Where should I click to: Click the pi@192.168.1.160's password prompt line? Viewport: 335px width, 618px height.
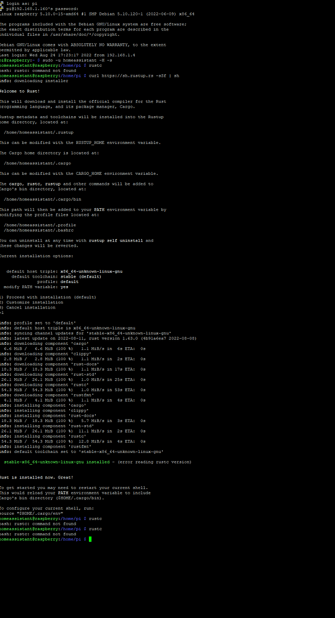point(42,9)
